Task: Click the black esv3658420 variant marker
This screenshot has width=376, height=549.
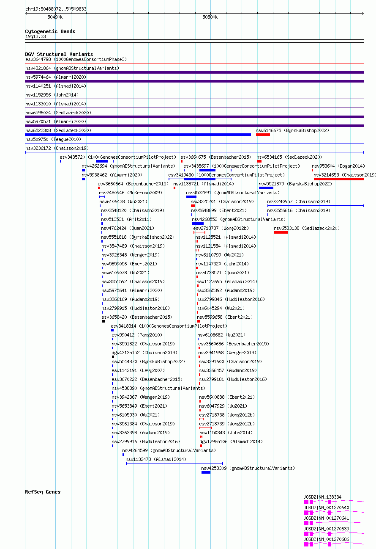Action: tap(103, 321)
